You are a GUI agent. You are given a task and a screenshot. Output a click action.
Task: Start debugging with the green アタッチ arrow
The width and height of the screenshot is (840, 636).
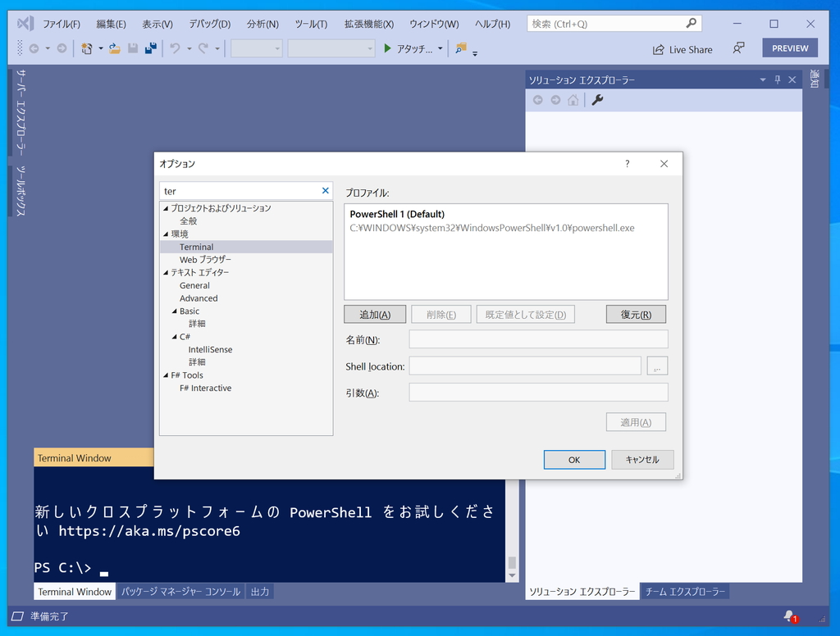click(x=386, y=48)
